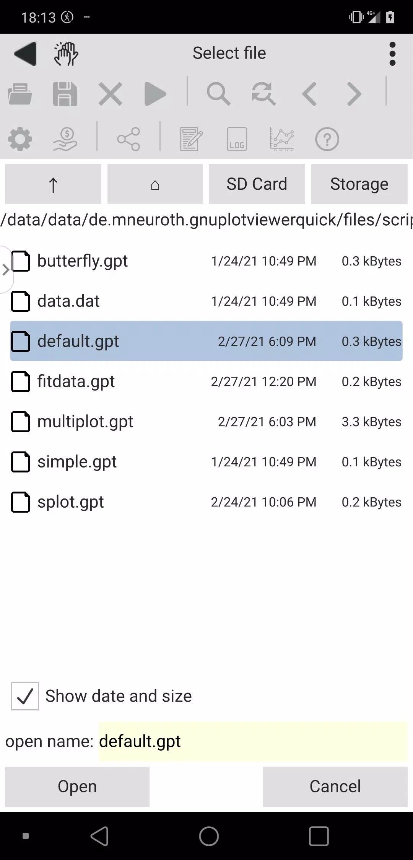Open the donate hand-with-coin icon
This screenshot has height=860, width=413.
(65, 139)
